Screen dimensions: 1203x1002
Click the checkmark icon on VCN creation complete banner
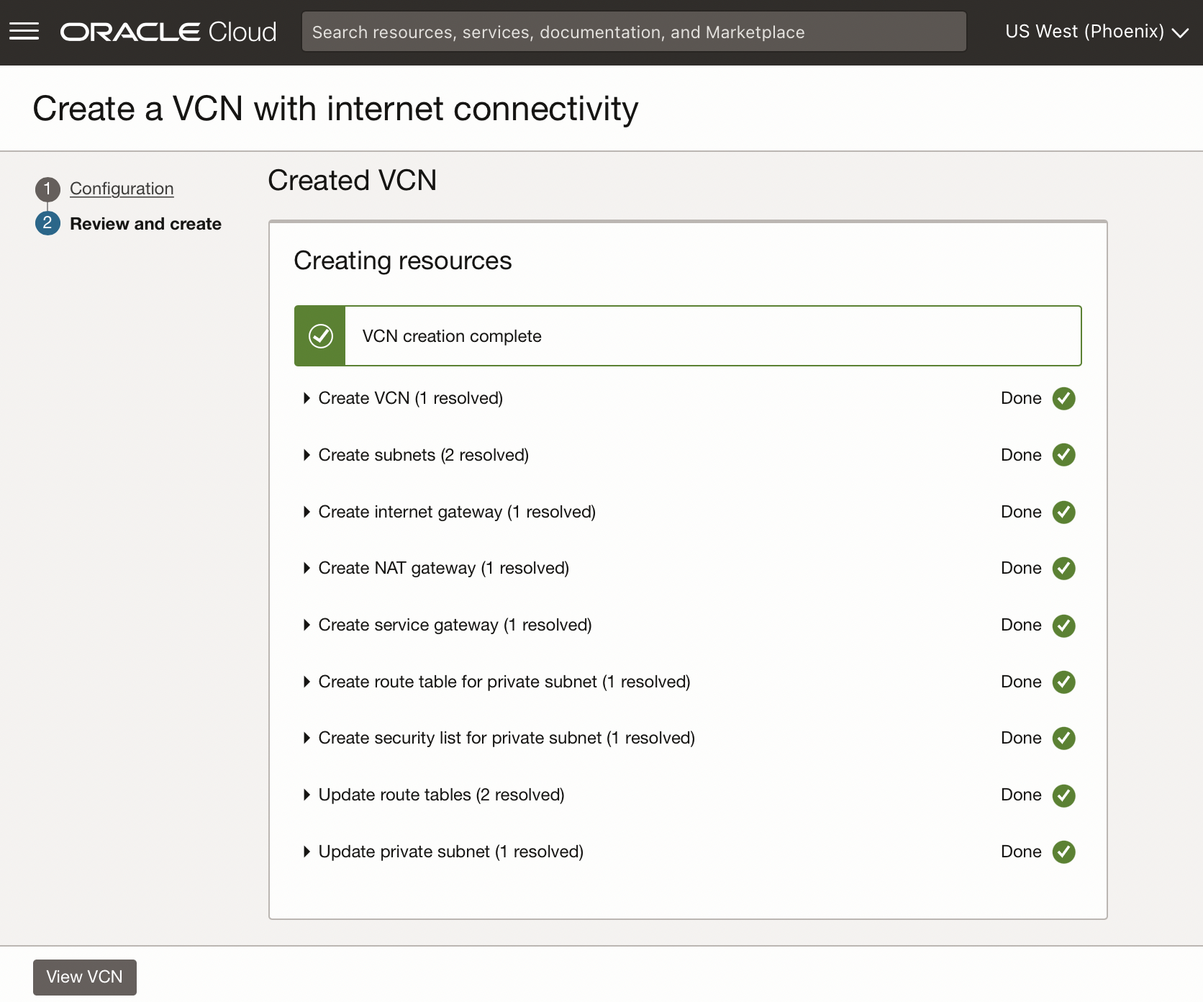319,335
